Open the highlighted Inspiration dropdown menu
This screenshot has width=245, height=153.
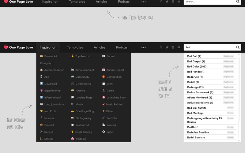48,47
